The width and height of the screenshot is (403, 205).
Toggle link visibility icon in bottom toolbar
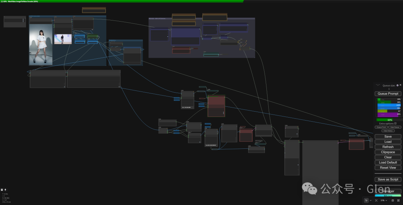(x=399, y=201)
